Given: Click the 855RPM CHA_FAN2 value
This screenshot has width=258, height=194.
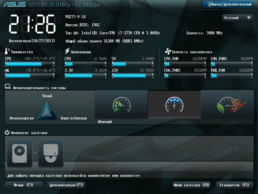Looking at the screenshot, I should coord(200,70).
